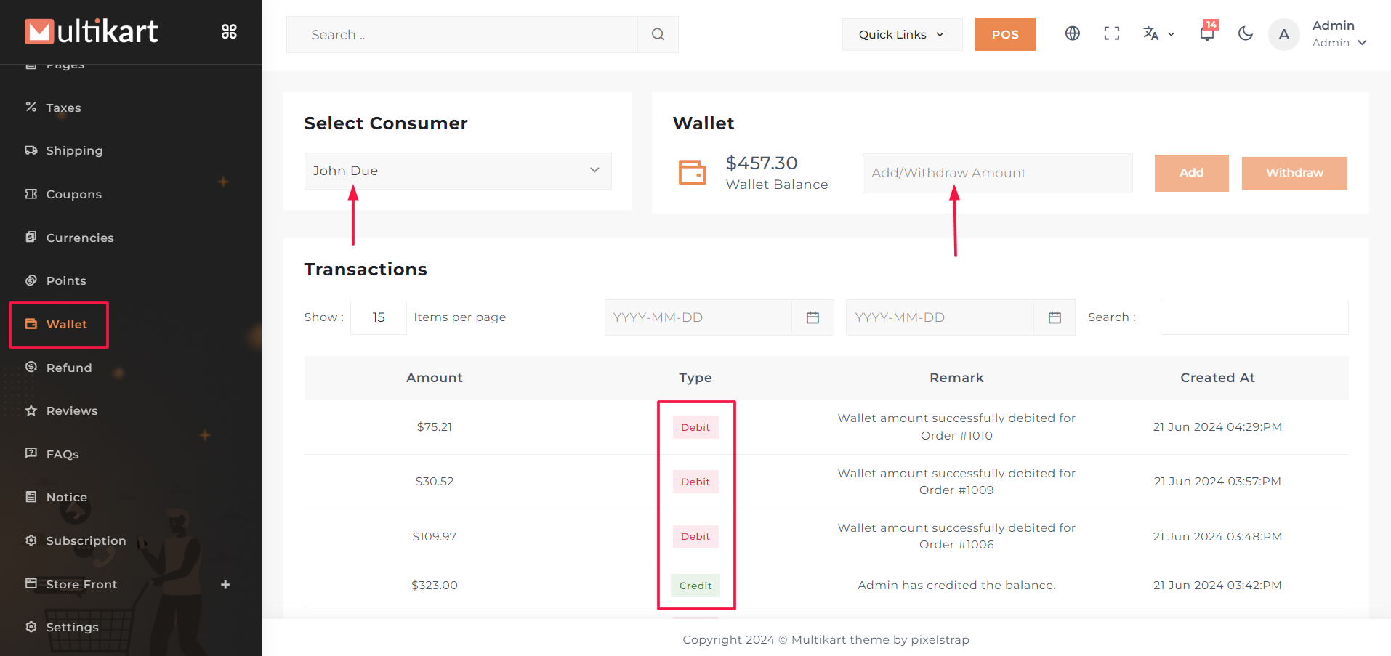Open the John Due consumer dropdown
1391x656 pixels.
point(457,171)
